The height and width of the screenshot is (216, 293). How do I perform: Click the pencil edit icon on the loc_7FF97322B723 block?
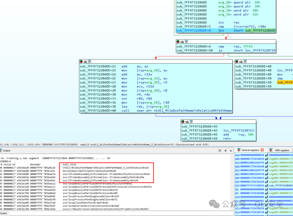(187, 122)
